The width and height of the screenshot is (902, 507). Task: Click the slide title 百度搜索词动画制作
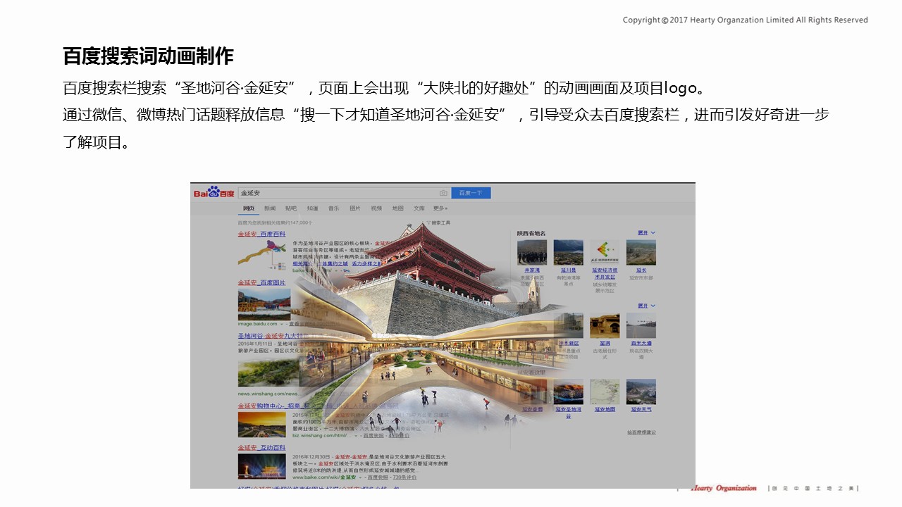tap(148, 56)
